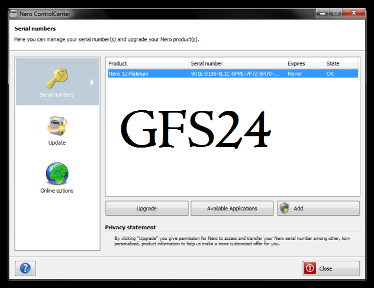374x288 pixels.
Task: Click the OK state cell
Action: click(x=330, y=74)
